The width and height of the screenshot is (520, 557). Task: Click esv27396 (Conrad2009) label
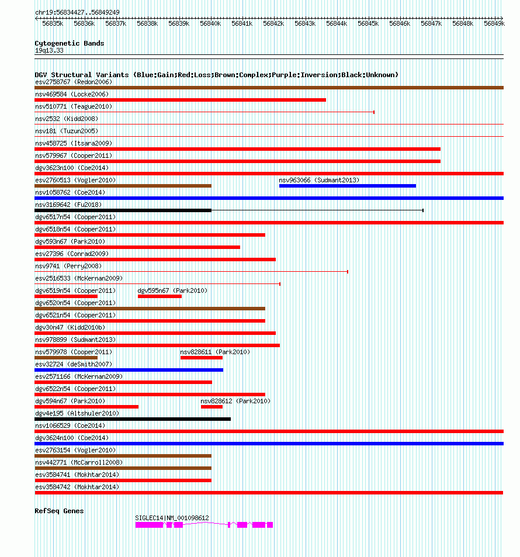click(x=72, y=254)
